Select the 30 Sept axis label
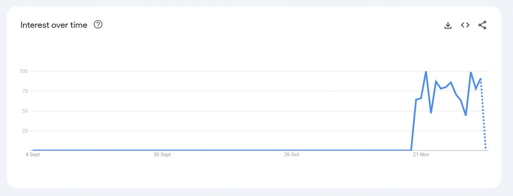Image resolution: width=513 pixels, height=196 pixels. (x=162, y=155)
